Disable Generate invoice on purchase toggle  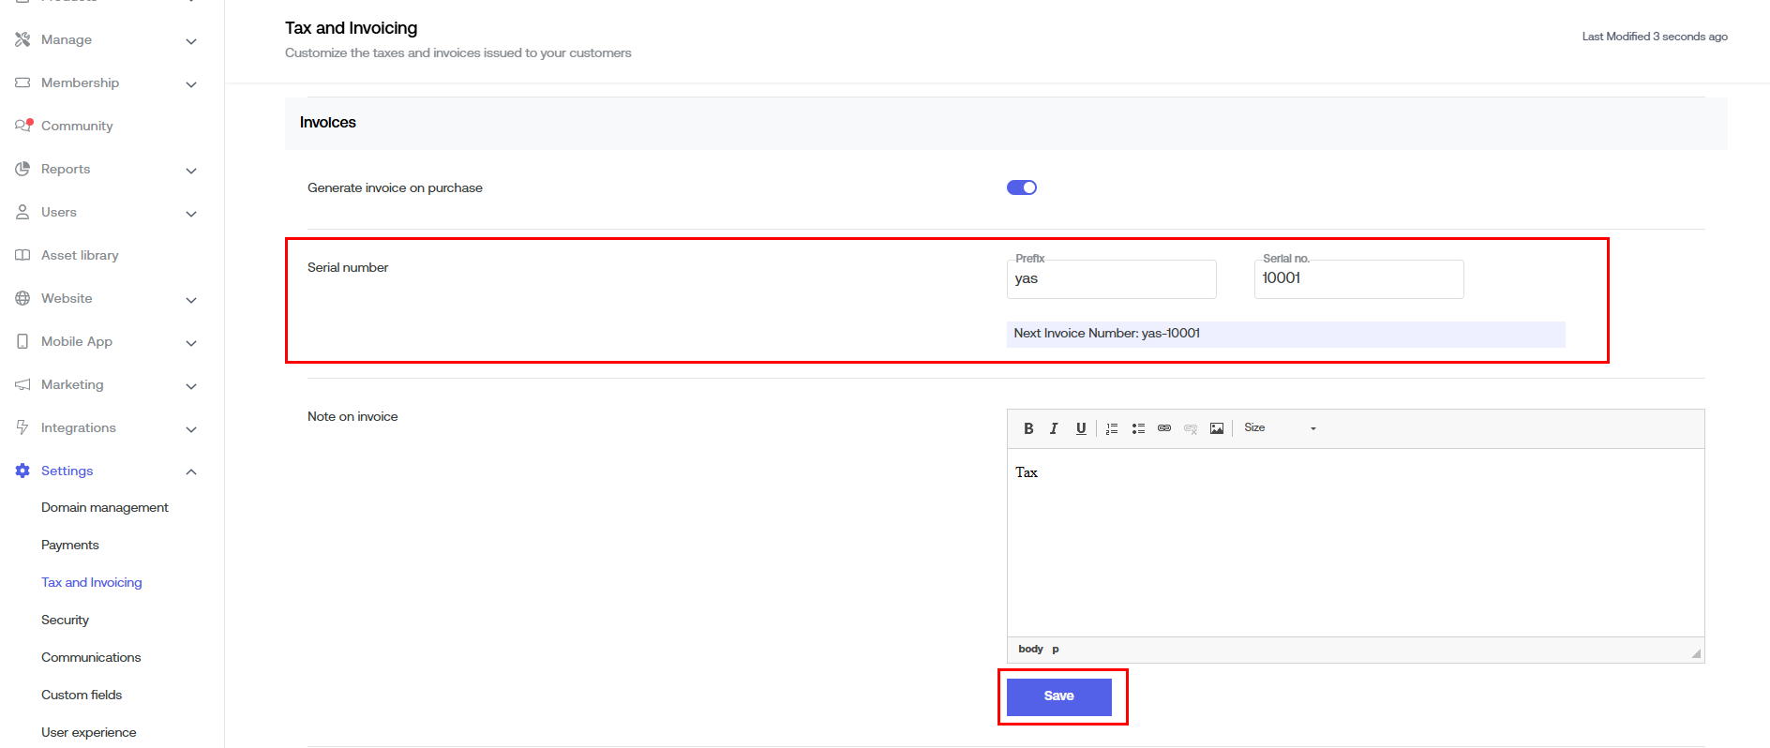click(1021, 187)
